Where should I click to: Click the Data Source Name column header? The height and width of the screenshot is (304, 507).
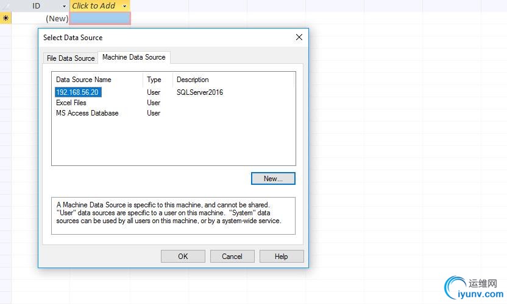click(x=97, y=80)
